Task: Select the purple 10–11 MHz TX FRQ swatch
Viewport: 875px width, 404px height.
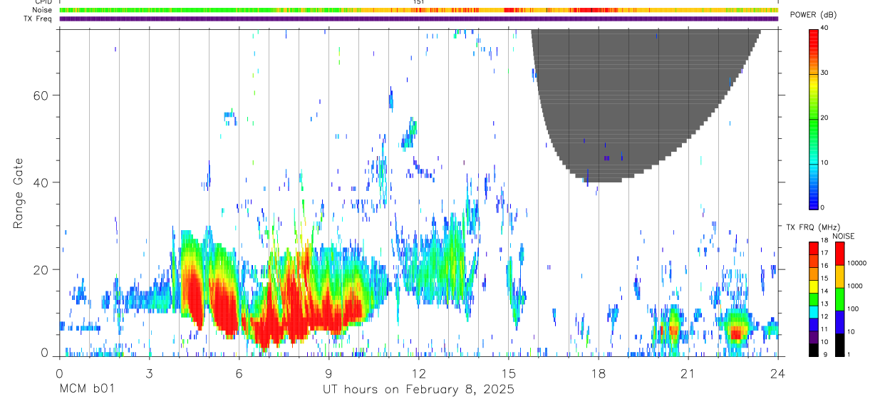Action: pyautogui.click(x=813, y=337)
